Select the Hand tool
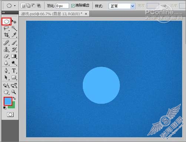This screenshot has height=142, width=186. pos(6,92)
